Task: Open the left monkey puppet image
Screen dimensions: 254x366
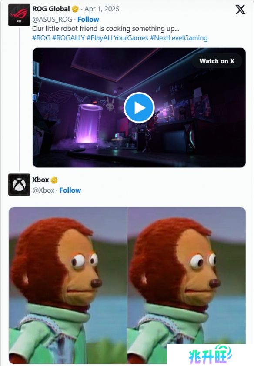Action: (68, 286)
